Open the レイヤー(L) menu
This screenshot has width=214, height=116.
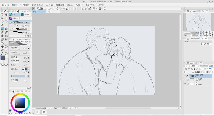[x=49, y=5]
